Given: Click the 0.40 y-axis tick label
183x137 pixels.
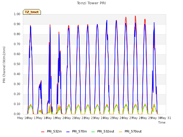Looking at the screenshot, I should [17, 74].
